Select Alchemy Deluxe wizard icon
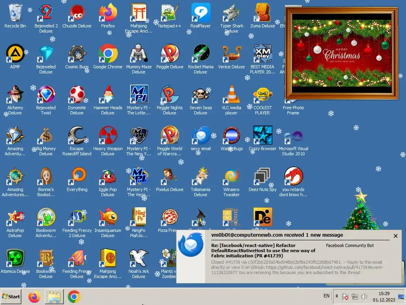 (15, 94)
